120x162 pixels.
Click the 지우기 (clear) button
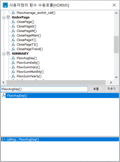tap(111, 89)
